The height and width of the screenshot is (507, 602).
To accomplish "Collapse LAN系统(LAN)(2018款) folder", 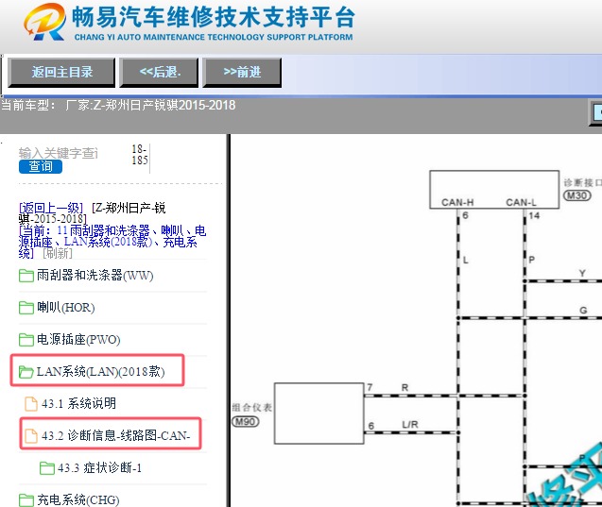I will pos(100,372).
